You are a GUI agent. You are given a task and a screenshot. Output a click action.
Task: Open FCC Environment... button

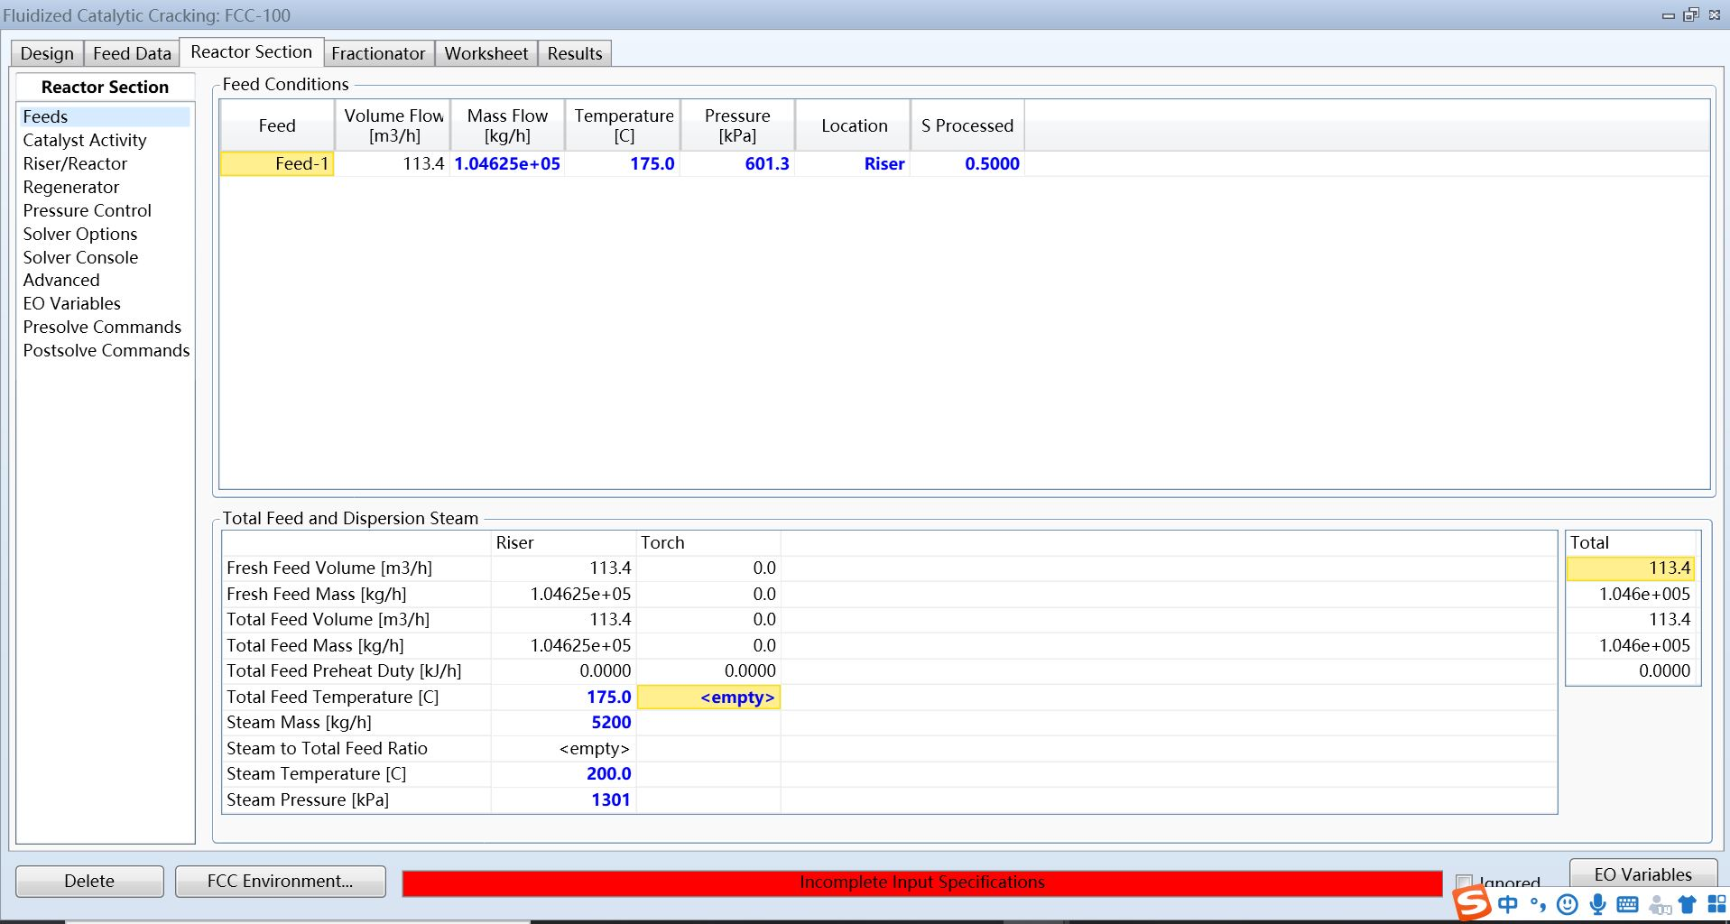coord(280,881)
